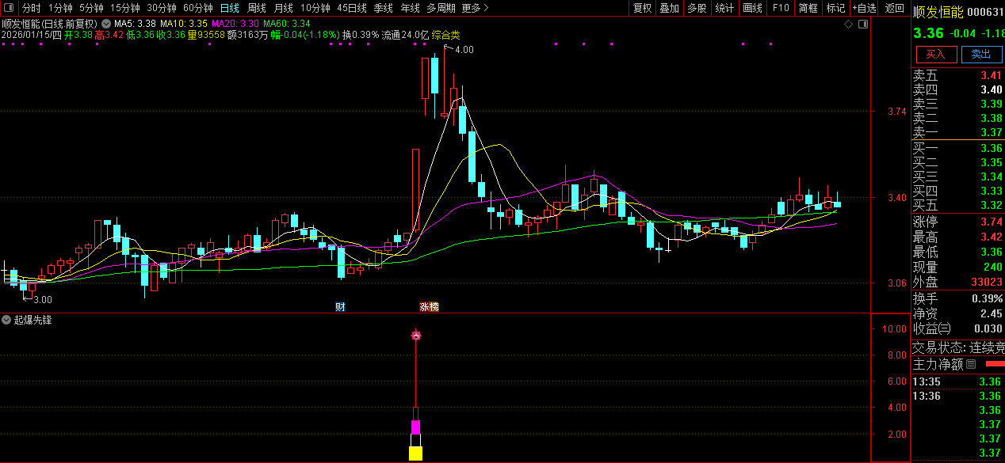The image size is (1005, 463).
Task: Toggle 复权 price adjustment
Action: pos(642,8)
